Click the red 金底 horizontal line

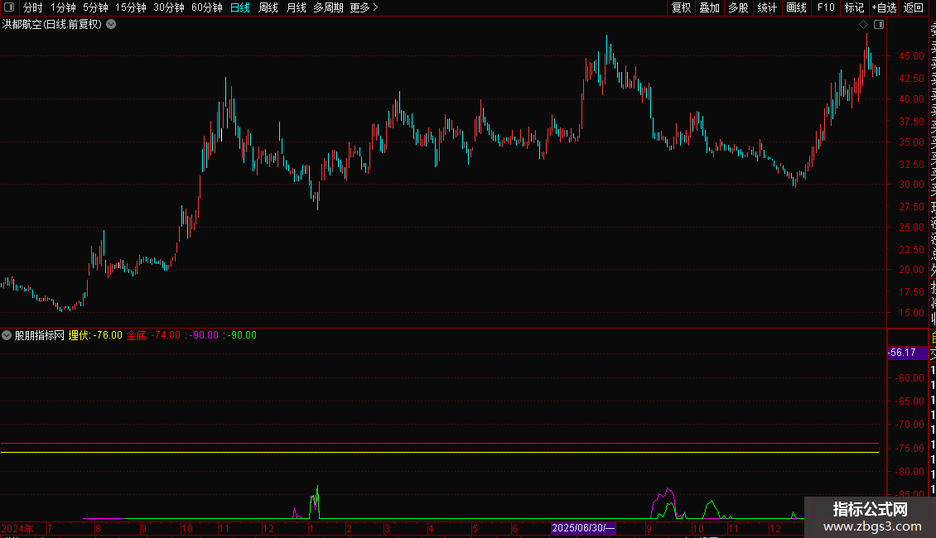tap(439, 443)
